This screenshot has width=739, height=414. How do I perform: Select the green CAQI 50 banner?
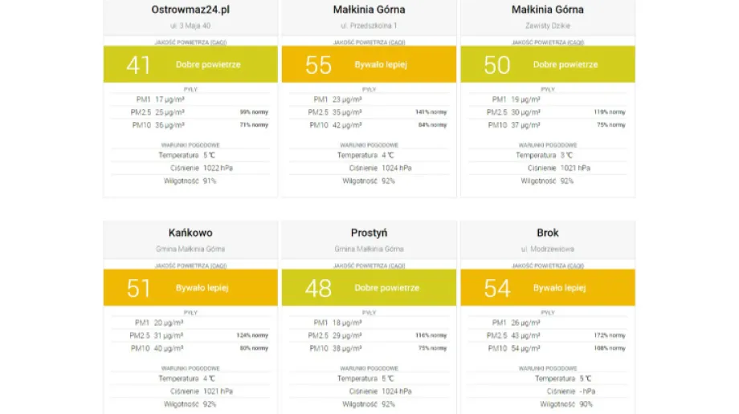547,64
